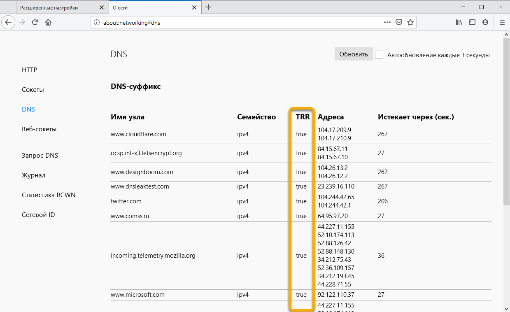Viewport: 510px width, 312px height.
Task: Open the home page icon
Action: pyautogui.click(x=48, y=22)
